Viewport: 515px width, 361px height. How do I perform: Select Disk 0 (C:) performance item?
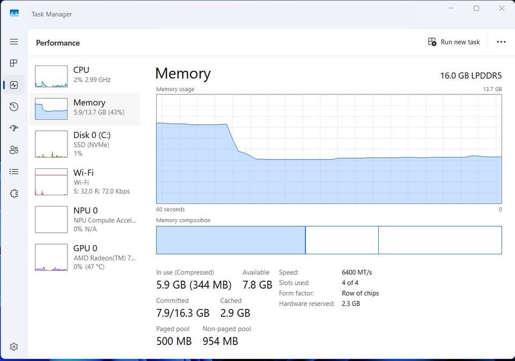pos(85,144)
